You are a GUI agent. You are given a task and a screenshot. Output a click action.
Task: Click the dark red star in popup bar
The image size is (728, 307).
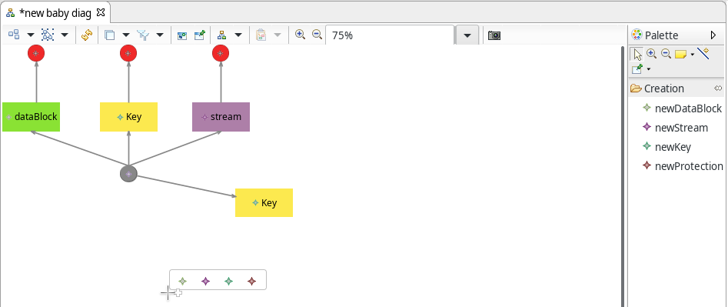251,281
